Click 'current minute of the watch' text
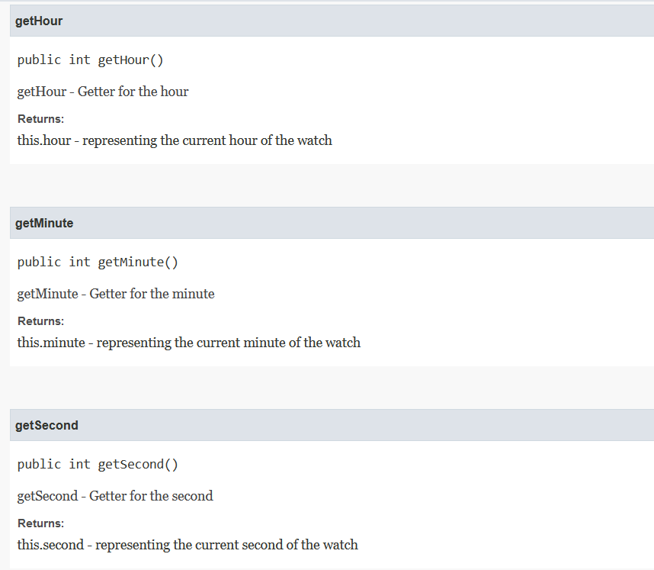654x570 pixels. coord(278,343)
